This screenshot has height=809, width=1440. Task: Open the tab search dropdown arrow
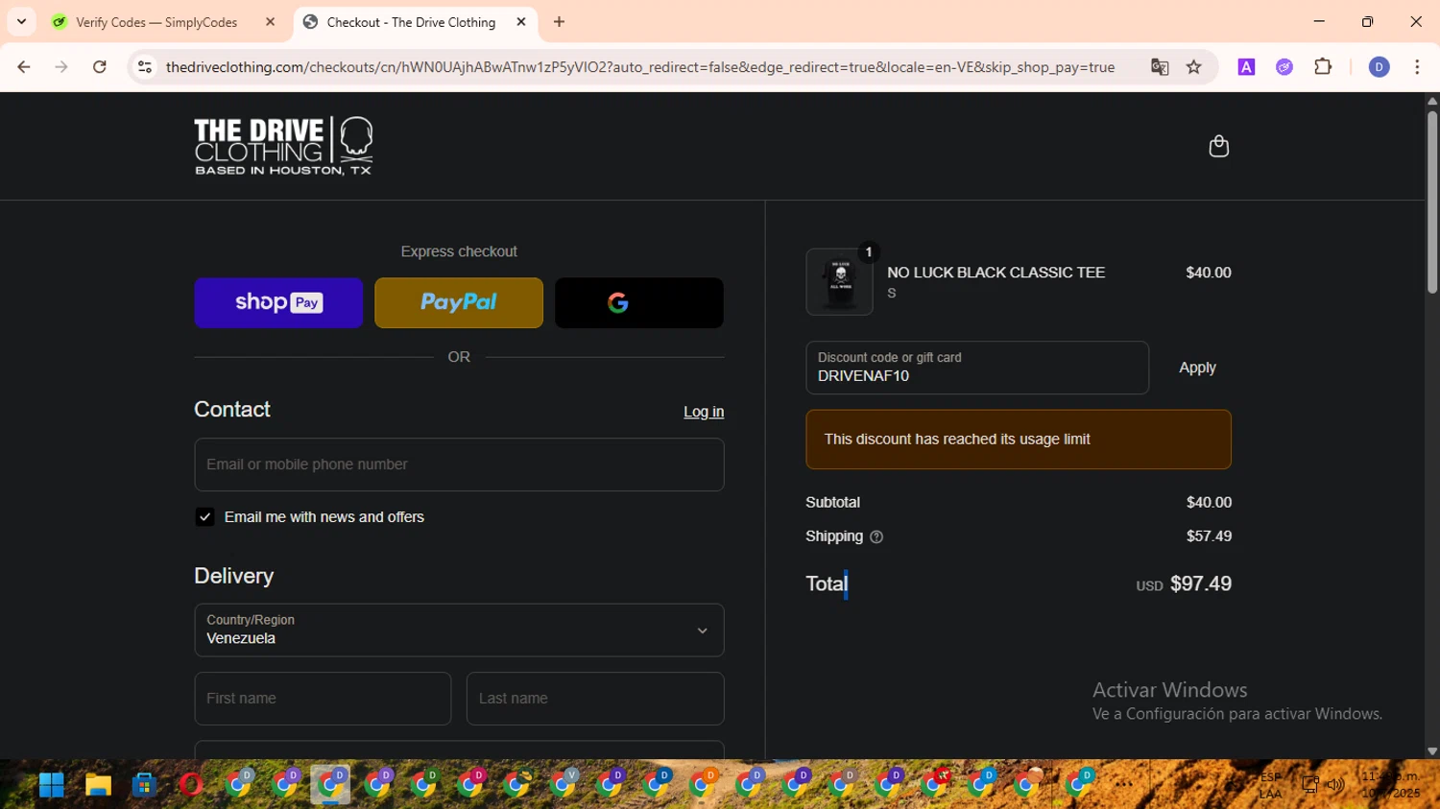click(x=21, y=22)
